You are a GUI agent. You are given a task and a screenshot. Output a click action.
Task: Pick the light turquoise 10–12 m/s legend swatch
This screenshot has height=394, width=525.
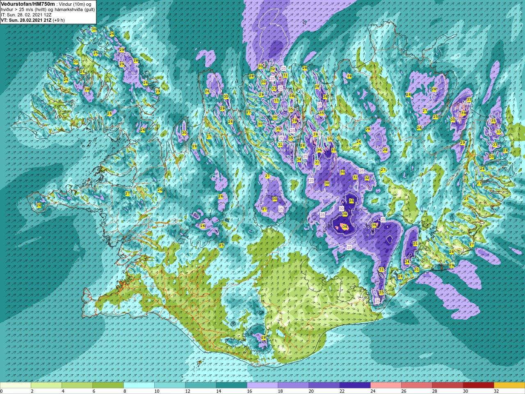[x=170, y=385]
